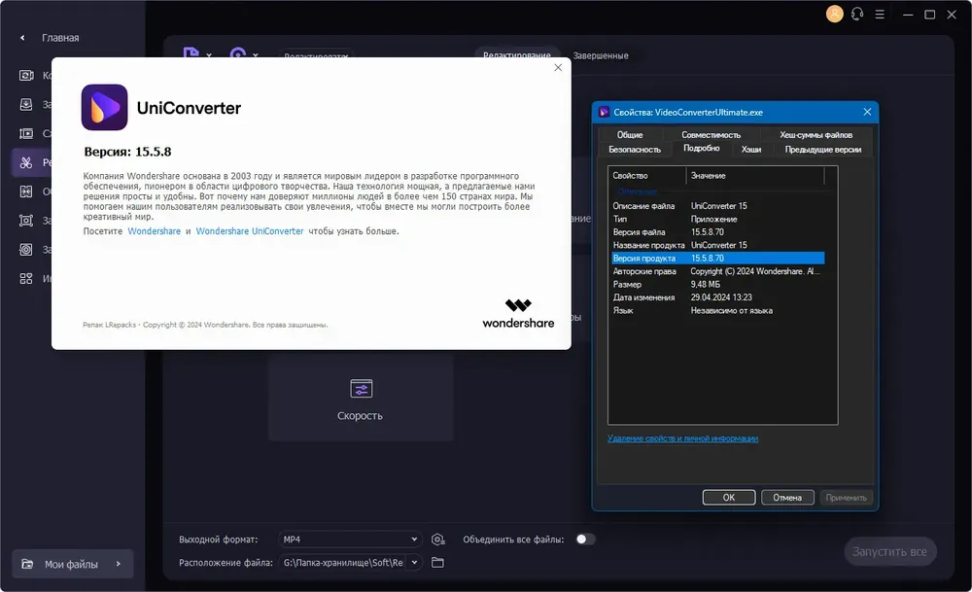Viewport: 972px width, 592px height.
Task: Open the Speed (Скорость) tool tile
Action: (x=361, y=398)
